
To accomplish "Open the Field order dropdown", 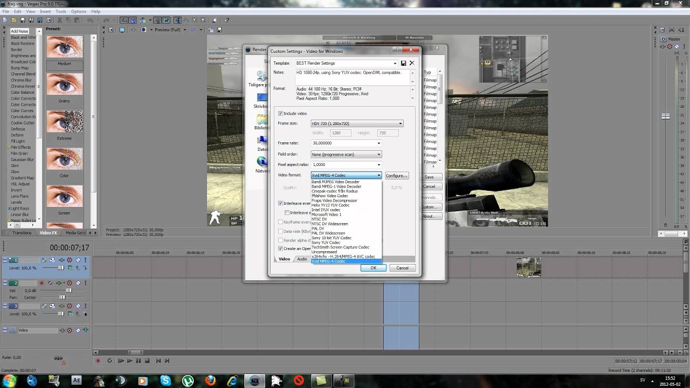I will point(379,154).
